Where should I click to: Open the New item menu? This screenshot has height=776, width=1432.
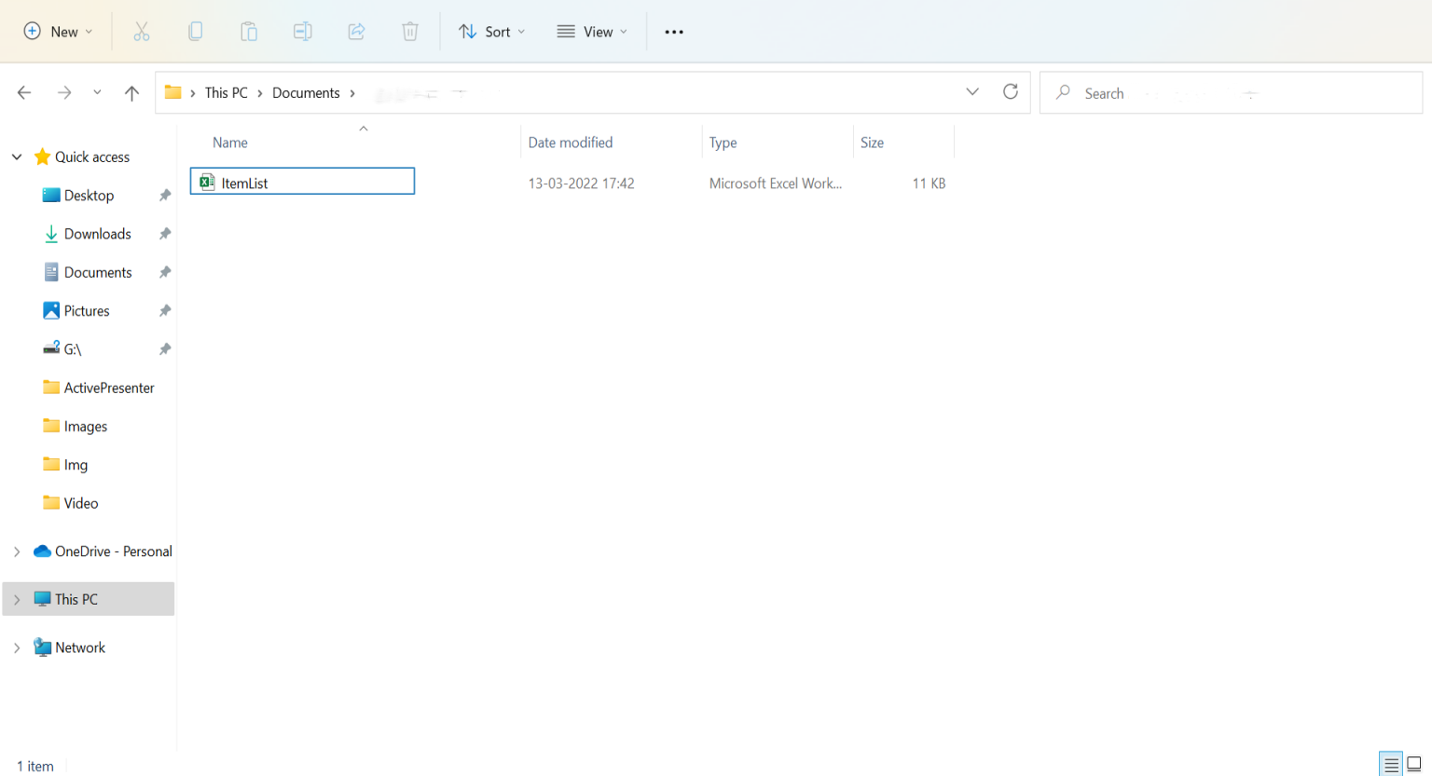point(58,32)
